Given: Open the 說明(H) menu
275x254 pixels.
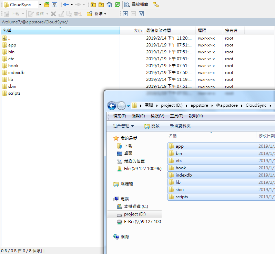Looking at the screenshot, I should pyautogui.click(x=196, y=116).
